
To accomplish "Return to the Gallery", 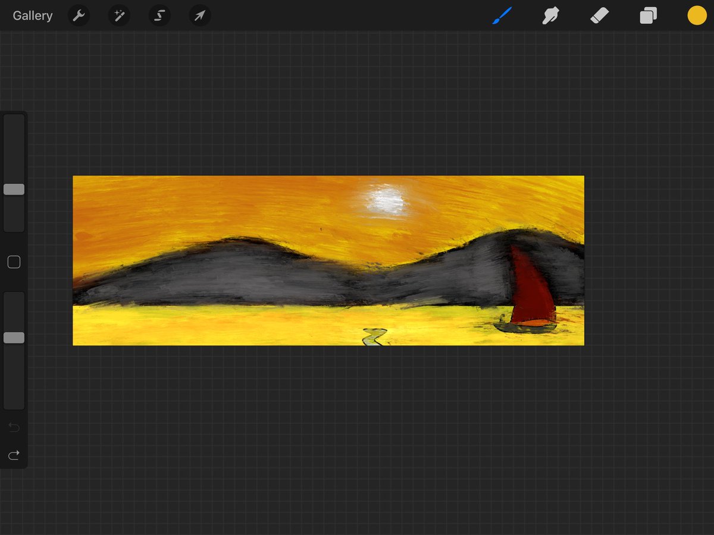I will point(32,15).
